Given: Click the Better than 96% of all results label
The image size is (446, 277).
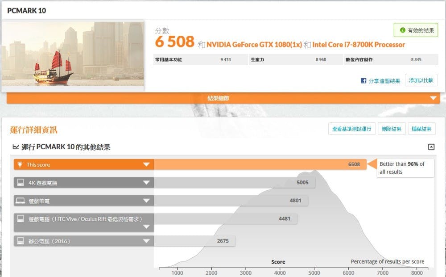Looking at the screenshot, I should [x=405, y=168].
